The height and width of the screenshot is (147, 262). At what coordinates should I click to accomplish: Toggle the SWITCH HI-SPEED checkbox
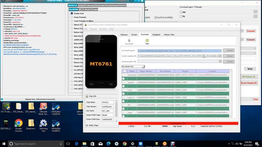click(156, 18)
